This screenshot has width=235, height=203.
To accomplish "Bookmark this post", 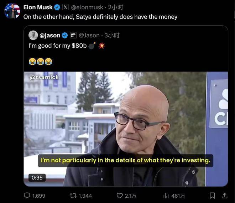I will tap(212, 195).
